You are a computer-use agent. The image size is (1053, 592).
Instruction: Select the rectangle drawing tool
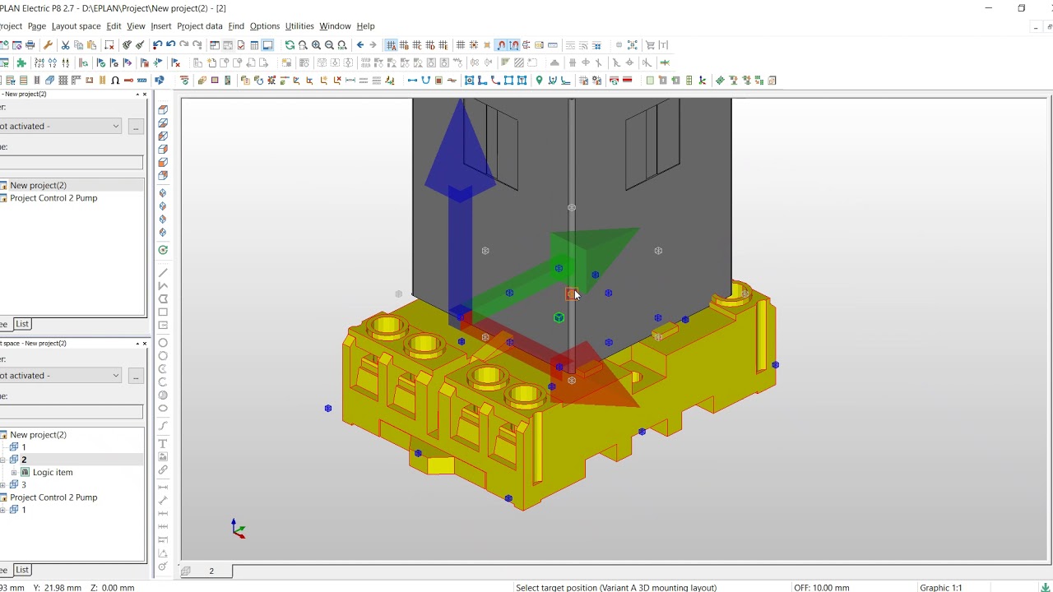pyautogui.click(x=163, y=312)
